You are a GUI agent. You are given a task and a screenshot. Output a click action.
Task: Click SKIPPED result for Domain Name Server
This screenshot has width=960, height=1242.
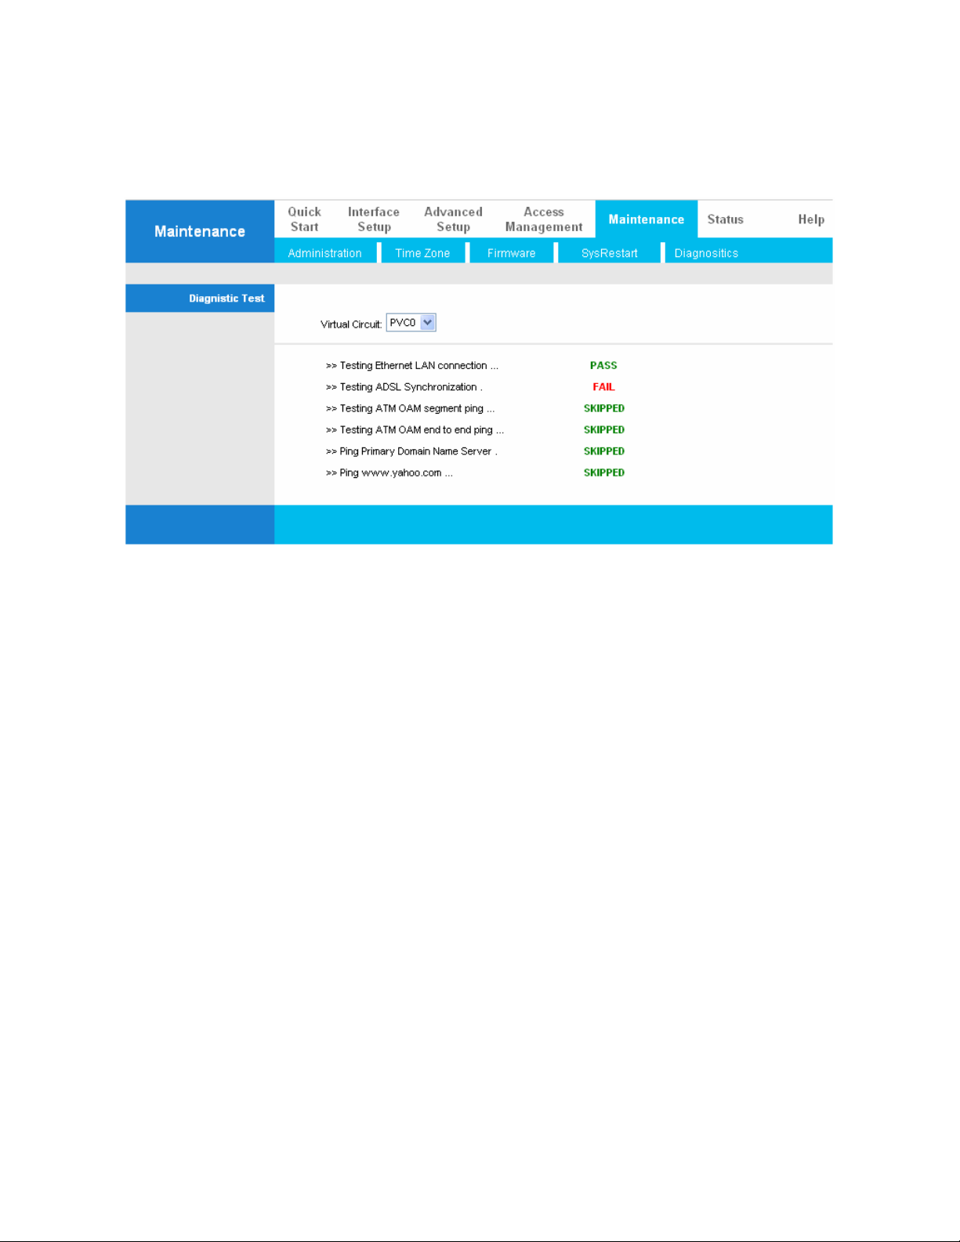pyautogui.click(x=604, y=451)
